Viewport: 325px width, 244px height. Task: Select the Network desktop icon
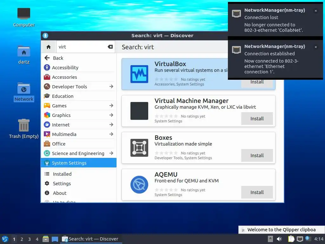23,92
